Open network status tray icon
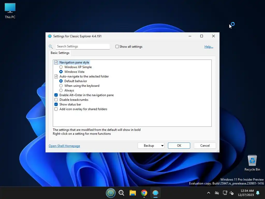Screen dimensions: 265x199 pos(225,193)
